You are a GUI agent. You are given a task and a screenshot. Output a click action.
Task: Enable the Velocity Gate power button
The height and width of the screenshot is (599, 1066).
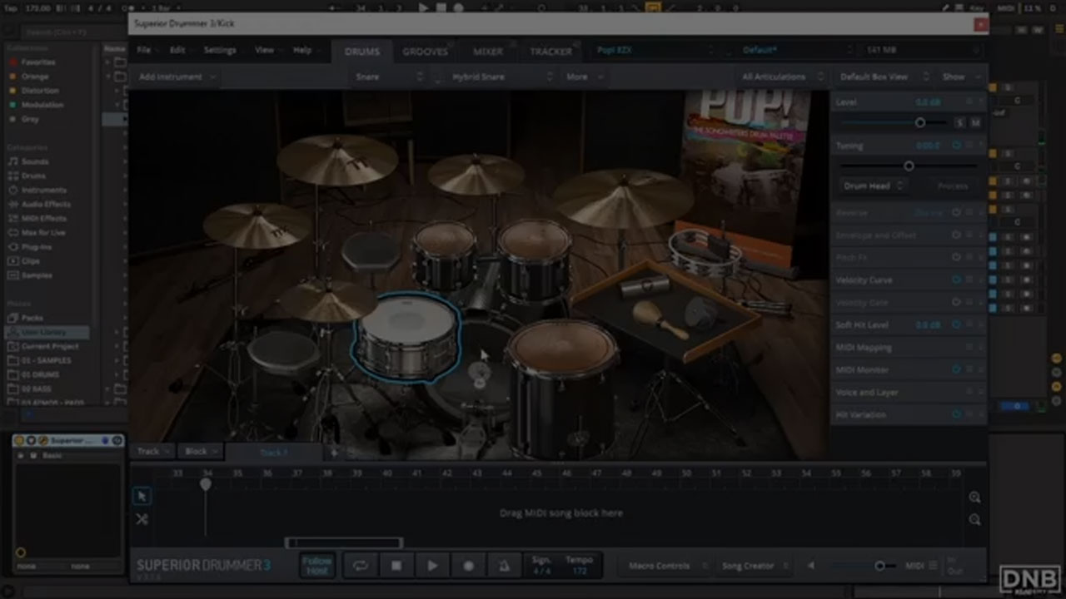coord(956,303)
